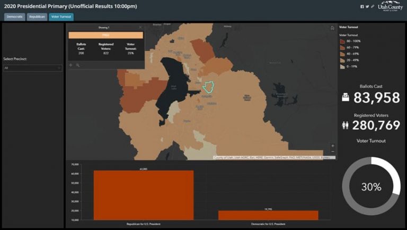Select the 19,795 bar value label

pyautogui.click(x=268, y=209)
